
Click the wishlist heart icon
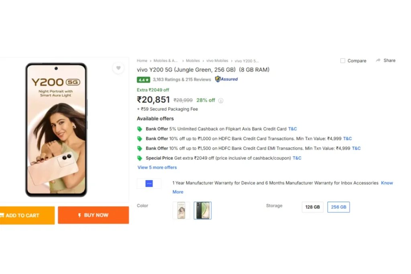pyautogui.click(x=118, y=68)
